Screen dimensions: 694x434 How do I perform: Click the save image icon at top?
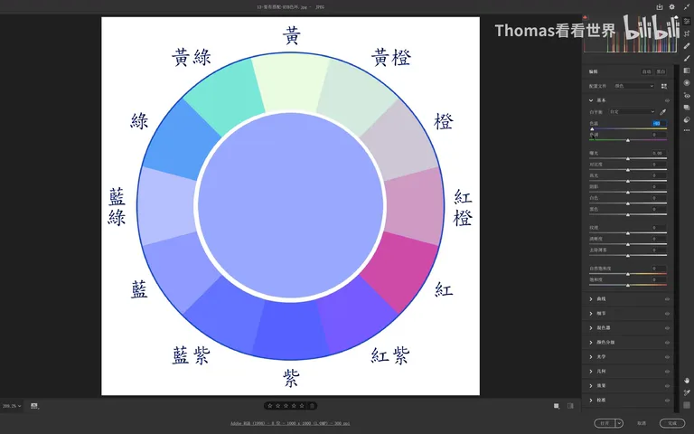click(660, 6)
